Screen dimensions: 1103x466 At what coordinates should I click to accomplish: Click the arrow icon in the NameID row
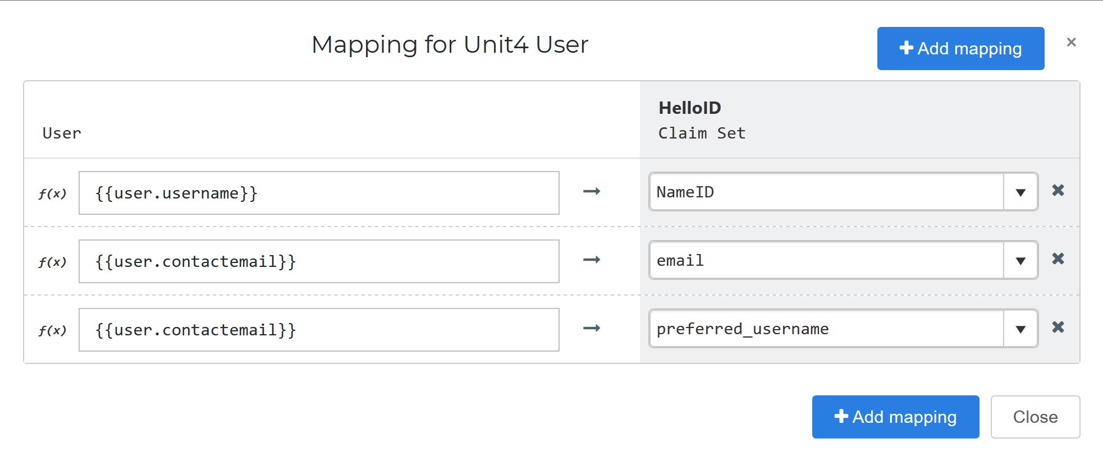tap(592, 192)
